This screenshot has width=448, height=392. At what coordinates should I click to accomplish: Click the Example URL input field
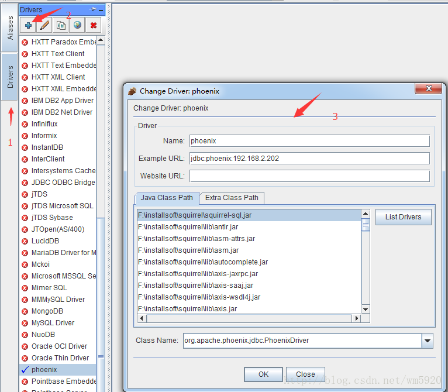[309, 159]
